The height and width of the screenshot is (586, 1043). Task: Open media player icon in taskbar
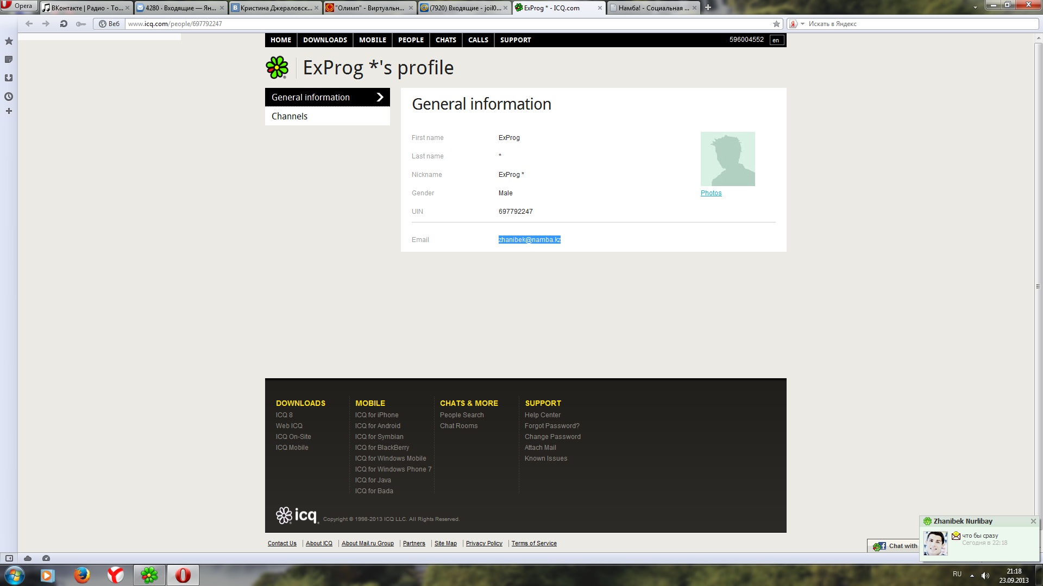click(x=48, y=575)
